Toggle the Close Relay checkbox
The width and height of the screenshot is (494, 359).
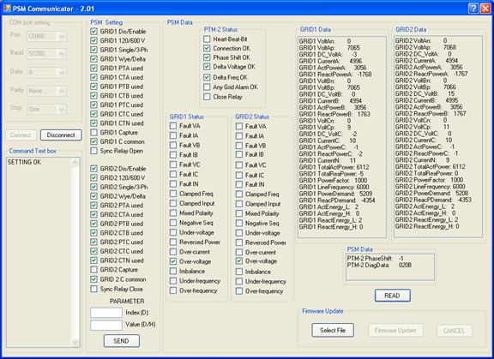coord(207,97)
